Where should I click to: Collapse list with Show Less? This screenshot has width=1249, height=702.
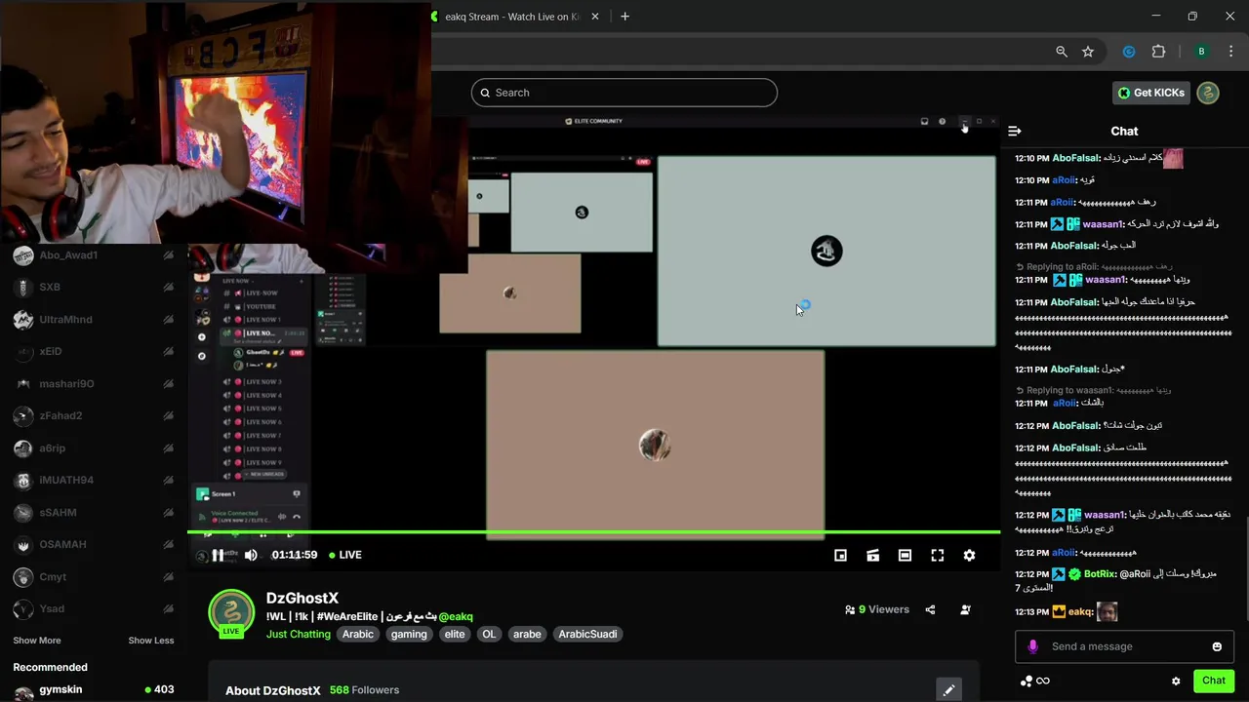tap(151, 641)
